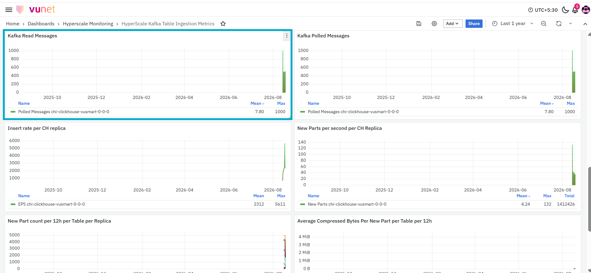591x273 pixels.
Task: Click the vertical page scrollbar
Action: pyautogui.click(x=589, y=199)
